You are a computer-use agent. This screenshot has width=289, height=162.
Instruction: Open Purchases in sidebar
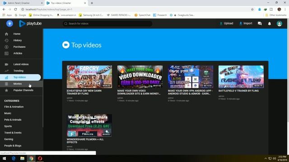pyautogui.click(x=19, y=47)
